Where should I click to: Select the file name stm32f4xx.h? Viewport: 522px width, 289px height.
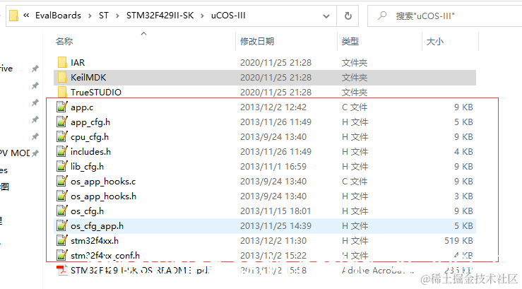[95, 241]
